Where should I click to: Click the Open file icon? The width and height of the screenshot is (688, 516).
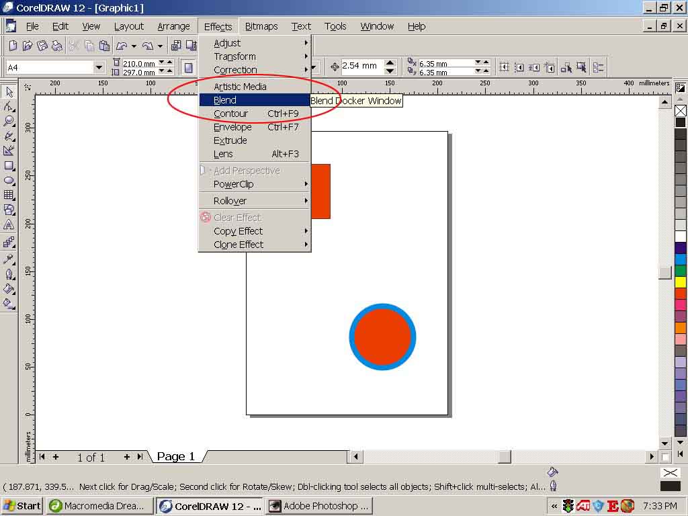tap(27, 45)
